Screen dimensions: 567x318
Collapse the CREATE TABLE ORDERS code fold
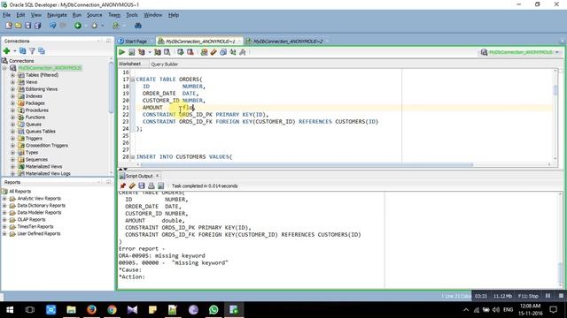[x=133, y=79]
